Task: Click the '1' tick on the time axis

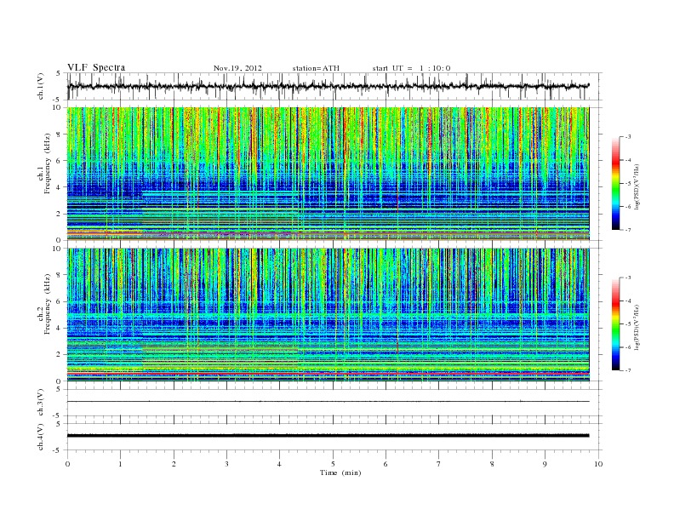Action: [x=120, y=464]
